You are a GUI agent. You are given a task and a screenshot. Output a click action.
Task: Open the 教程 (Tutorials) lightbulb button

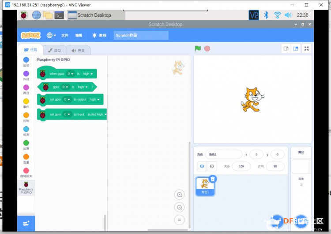pos(99,35)
